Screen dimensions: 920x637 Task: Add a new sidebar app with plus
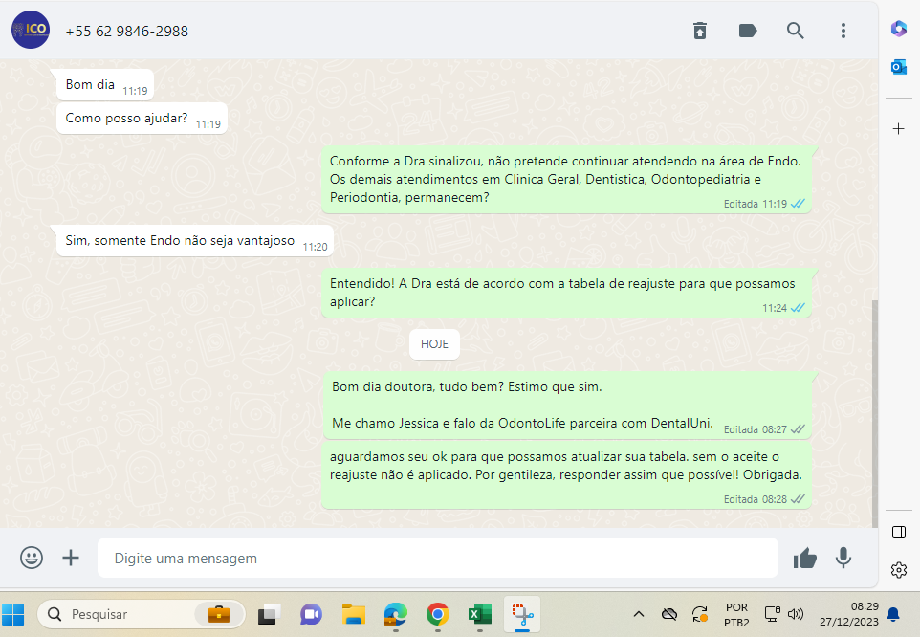[898, 128]
